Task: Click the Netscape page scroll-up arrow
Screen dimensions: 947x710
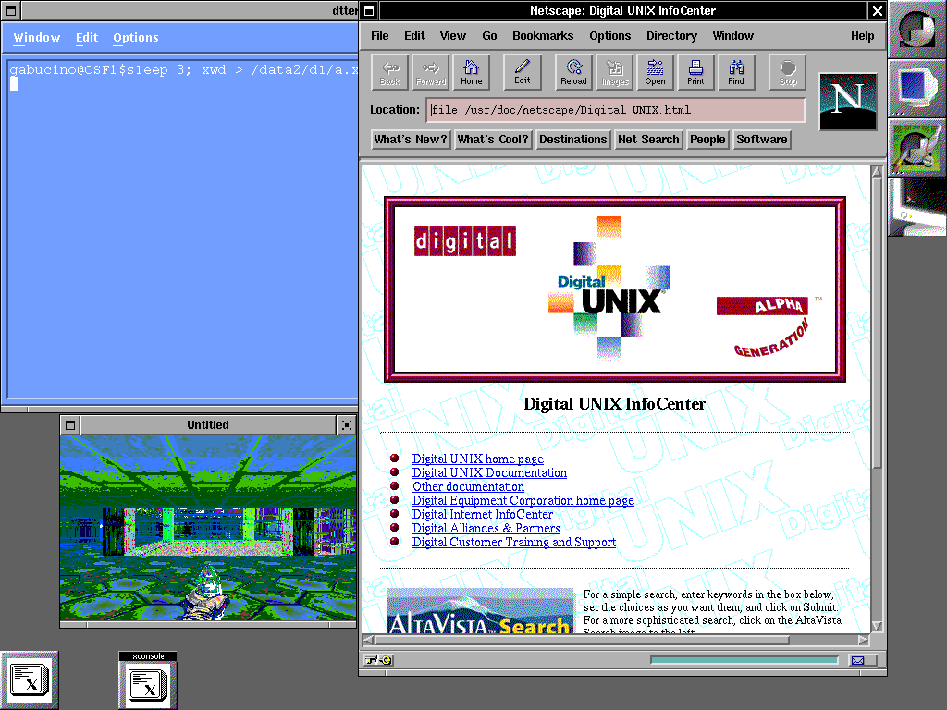Action: coord(877,172)
